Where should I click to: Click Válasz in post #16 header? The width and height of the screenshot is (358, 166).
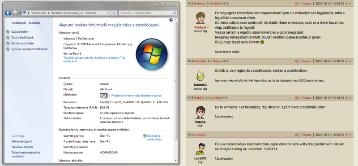(x=307, y=135)
